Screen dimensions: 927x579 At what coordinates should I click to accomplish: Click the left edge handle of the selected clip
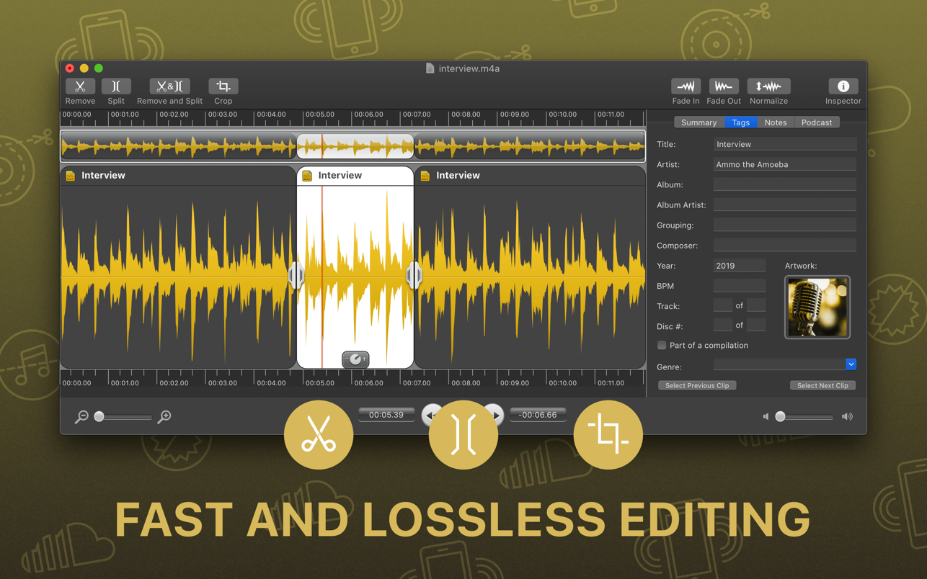click(296, 275)
